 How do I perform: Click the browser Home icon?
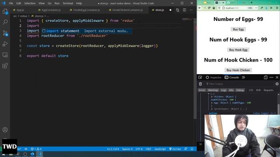pos(213,8)
